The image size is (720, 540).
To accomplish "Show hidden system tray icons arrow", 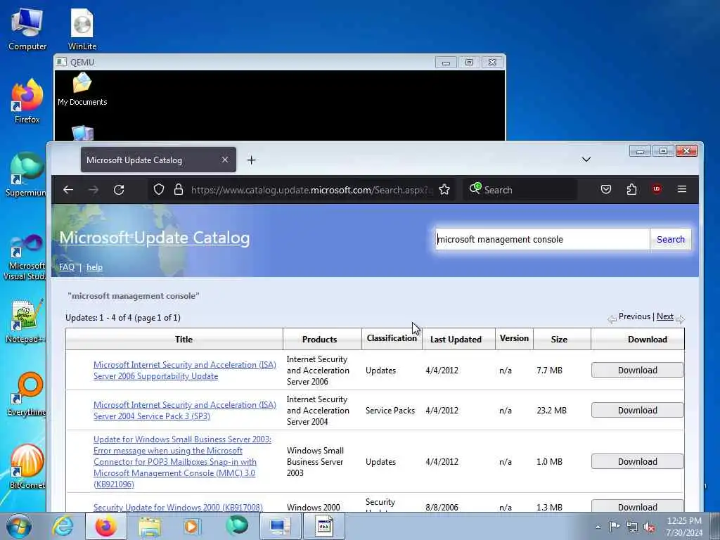I will tap(598, 527).
